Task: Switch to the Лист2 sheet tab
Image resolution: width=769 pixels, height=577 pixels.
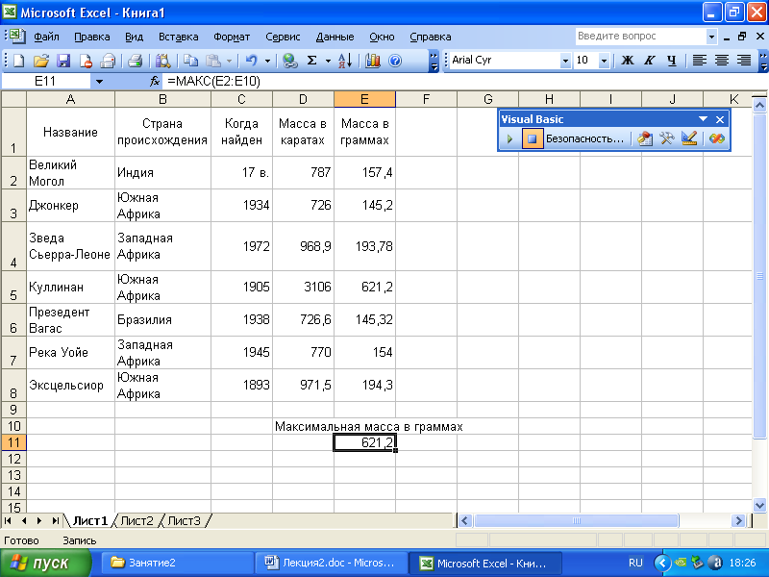Action: click(x=136, y=520)
